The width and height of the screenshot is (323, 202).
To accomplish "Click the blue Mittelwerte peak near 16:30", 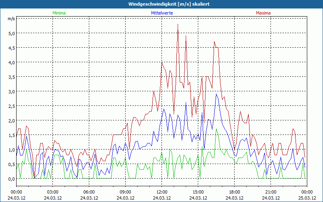I will pos(216,94).
